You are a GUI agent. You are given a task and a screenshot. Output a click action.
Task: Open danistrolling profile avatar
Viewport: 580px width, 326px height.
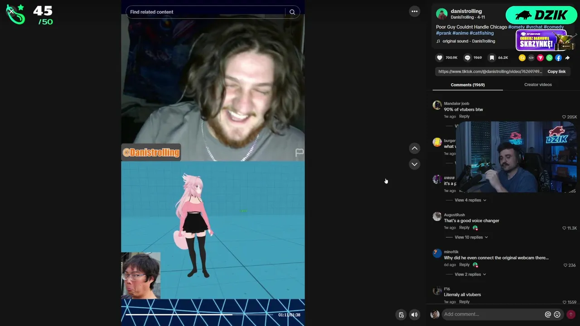click(442, 14)
